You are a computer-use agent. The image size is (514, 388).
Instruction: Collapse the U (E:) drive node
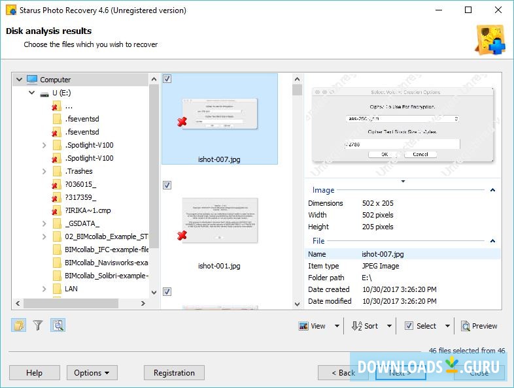coord(32,92)
